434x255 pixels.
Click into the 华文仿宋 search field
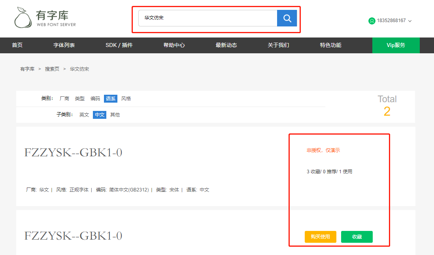click(208, 18)
